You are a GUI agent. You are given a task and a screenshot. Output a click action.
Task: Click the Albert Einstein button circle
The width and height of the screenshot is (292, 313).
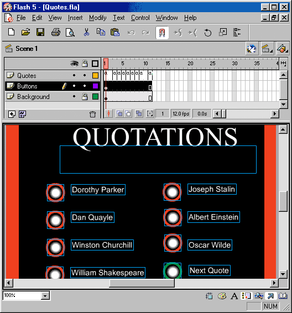(173, 217)
